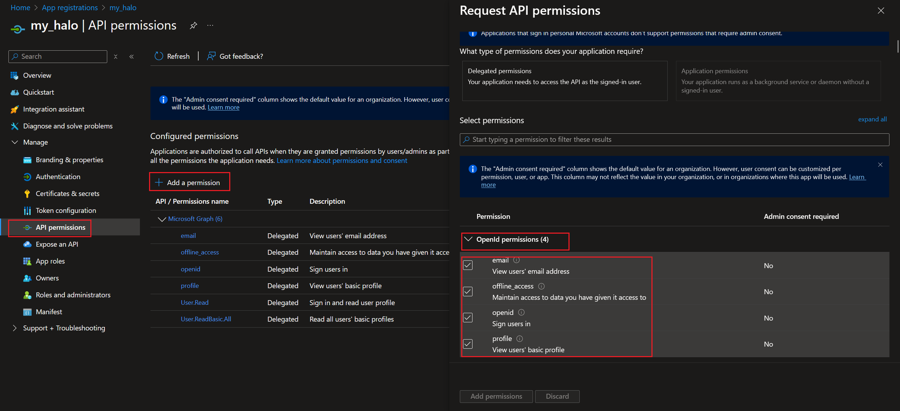Collapse the Microsoft Graph permissions list
The width and height of the screenshot is (900, 411).
click(x=162, y=219)
